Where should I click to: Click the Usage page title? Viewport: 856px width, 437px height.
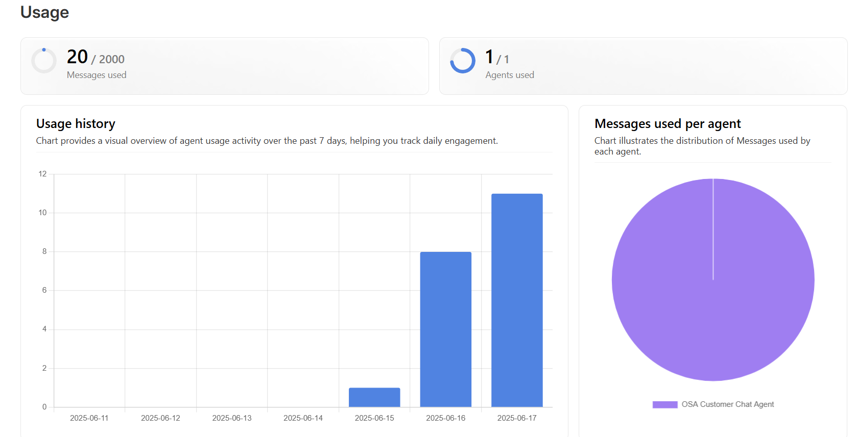[x=44, y=12]
